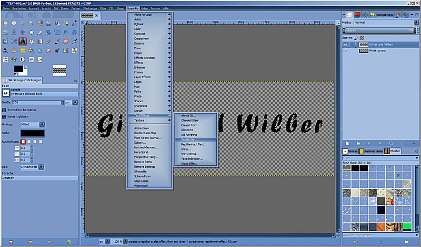
Task: Select the Ink tool
Action: coord(5,50)
